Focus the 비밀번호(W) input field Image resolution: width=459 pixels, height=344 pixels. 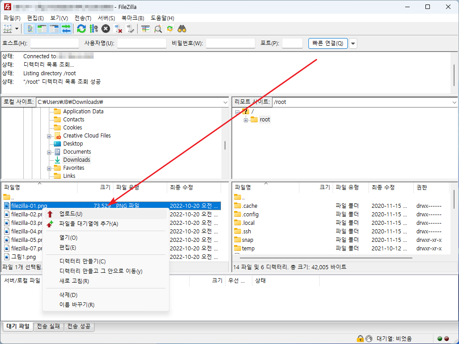230,43
